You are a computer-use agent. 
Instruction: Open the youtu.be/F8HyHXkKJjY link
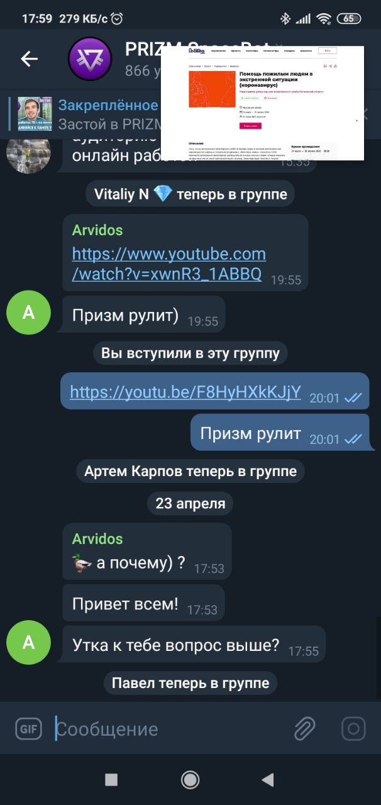coord(185,392)
